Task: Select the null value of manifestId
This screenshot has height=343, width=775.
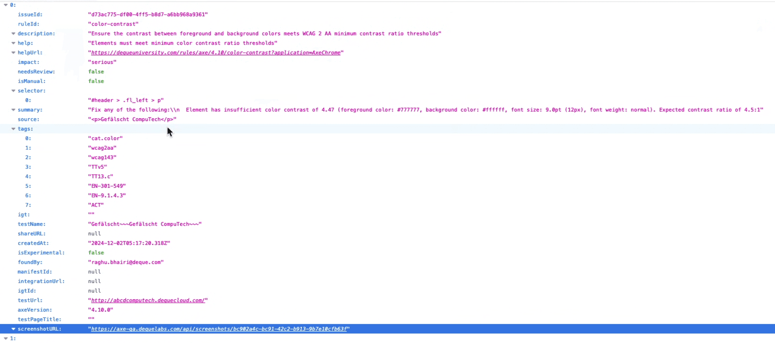Action: click(x=94, y=272)
